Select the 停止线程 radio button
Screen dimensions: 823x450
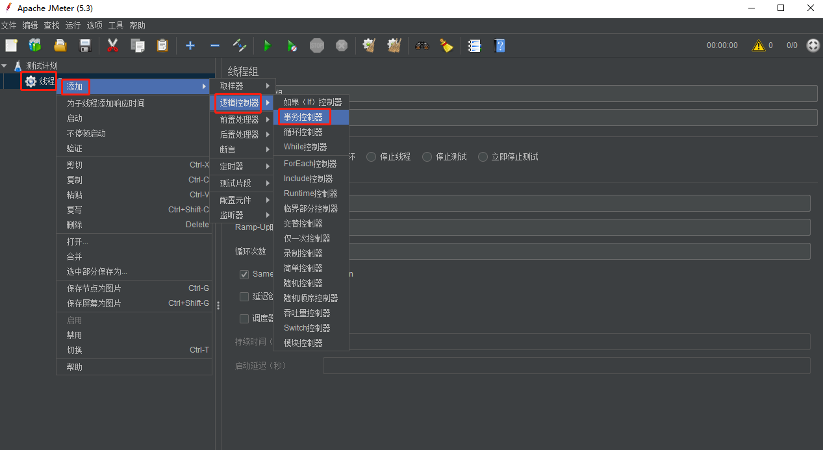pos(372,156)
